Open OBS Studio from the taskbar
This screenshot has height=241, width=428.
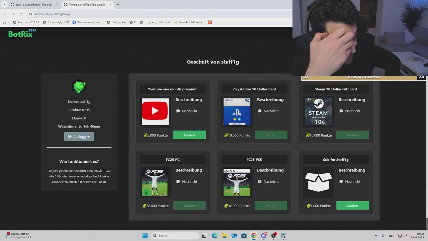[274, 236]
